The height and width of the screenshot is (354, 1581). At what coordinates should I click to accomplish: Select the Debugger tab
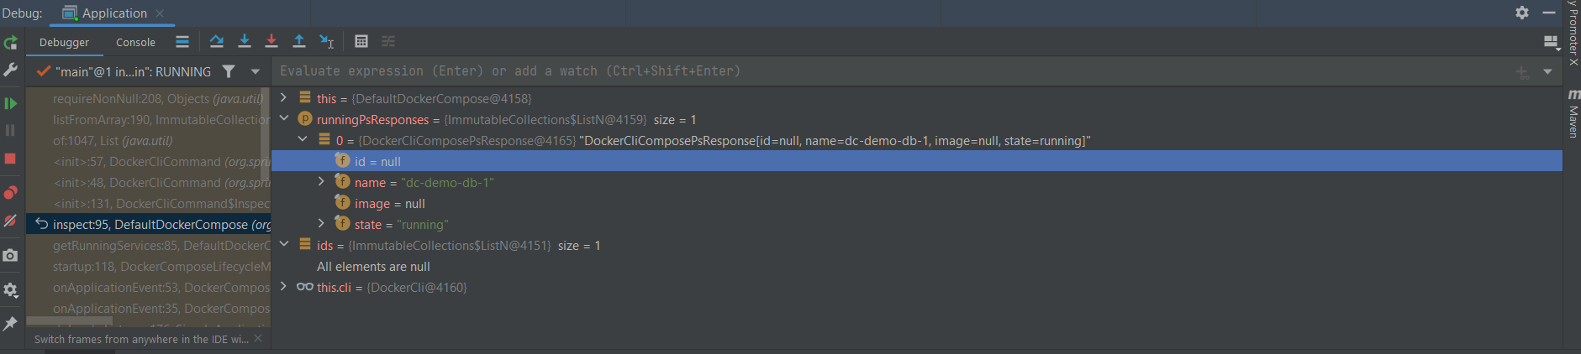tap(64, 42)
